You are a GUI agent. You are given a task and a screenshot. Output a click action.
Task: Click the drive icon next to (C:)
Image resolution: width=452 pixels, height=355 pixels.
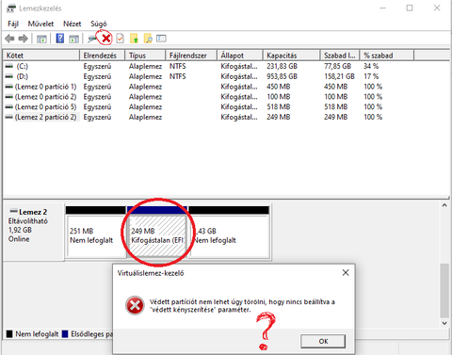click(x=9, y=66)
